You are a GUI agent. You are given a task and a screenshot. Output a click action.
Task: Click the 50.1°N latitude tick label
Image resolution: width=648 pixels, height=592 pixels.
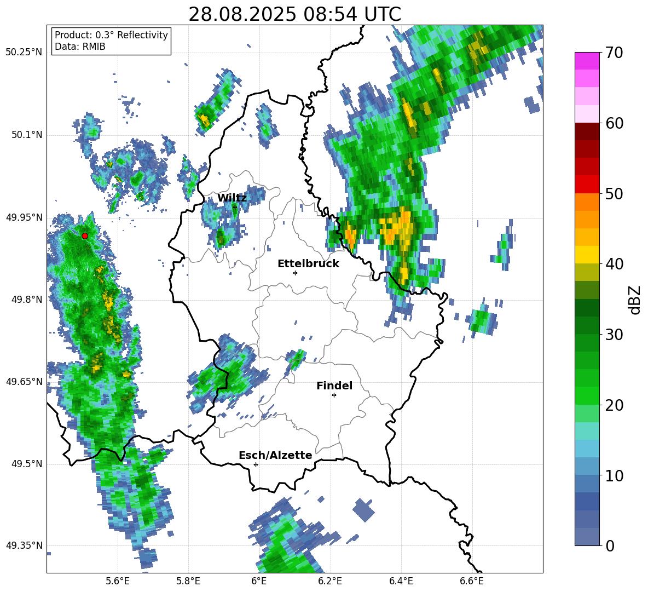[27, 135]
